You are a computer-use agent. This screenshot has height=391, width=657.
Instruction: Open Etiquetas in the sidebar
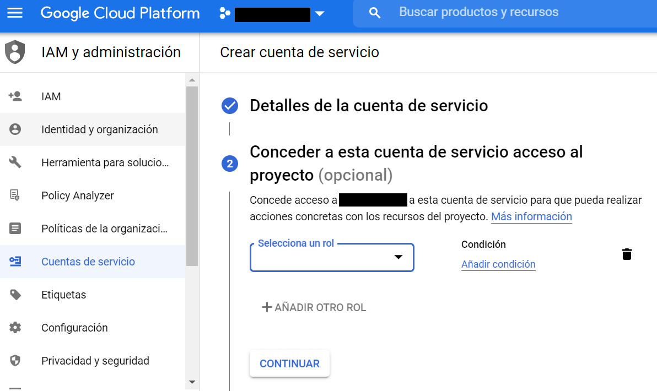click(93, 294)
